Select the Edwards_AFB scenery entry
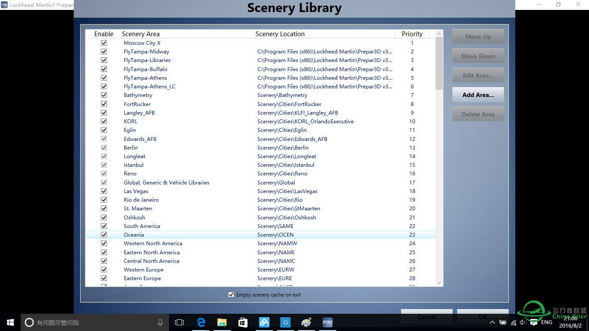The image size is (589, 331). pyautogui.click(x=140, y=139)
